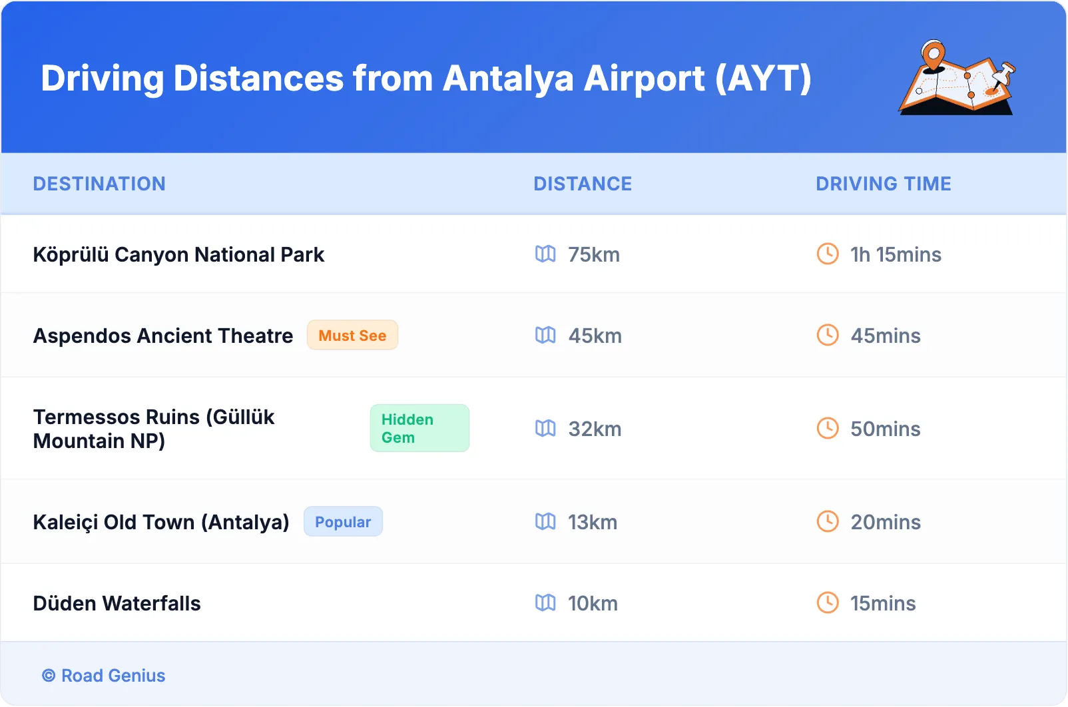The height and width of the screenshot is (707, 1068).
Task: Click the clock icon beside 15mins
Action: pyautogui.click(x=828, y=602)
